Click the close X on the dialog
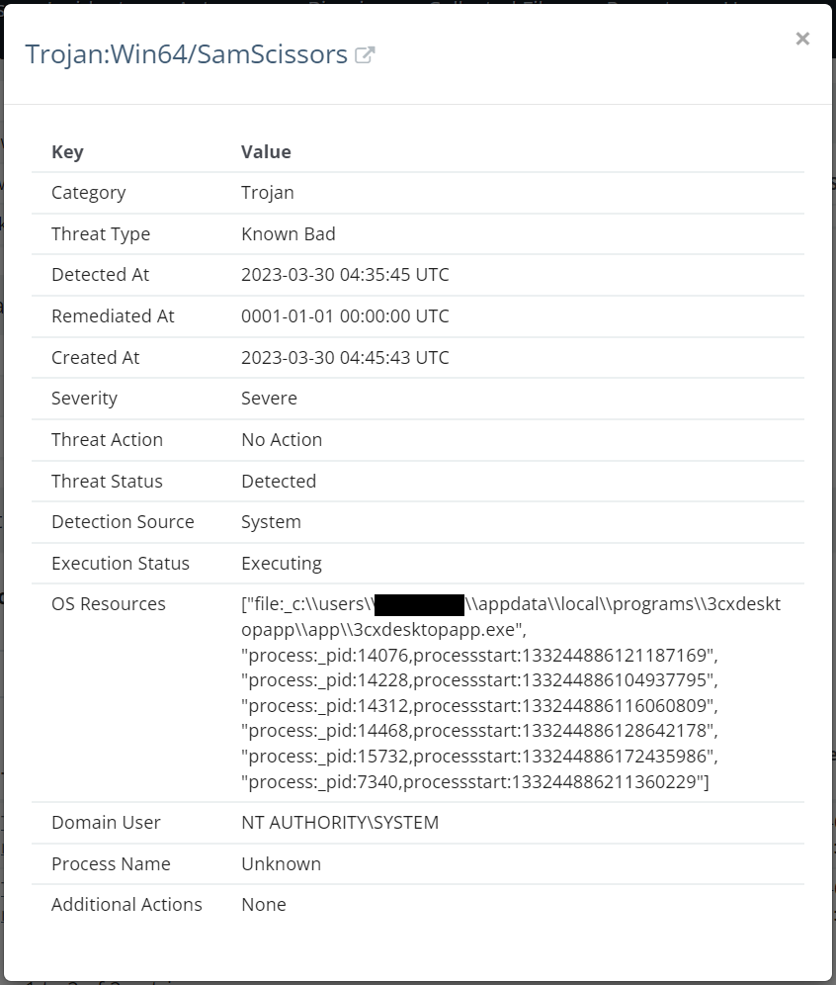 (x=802, y=39)
